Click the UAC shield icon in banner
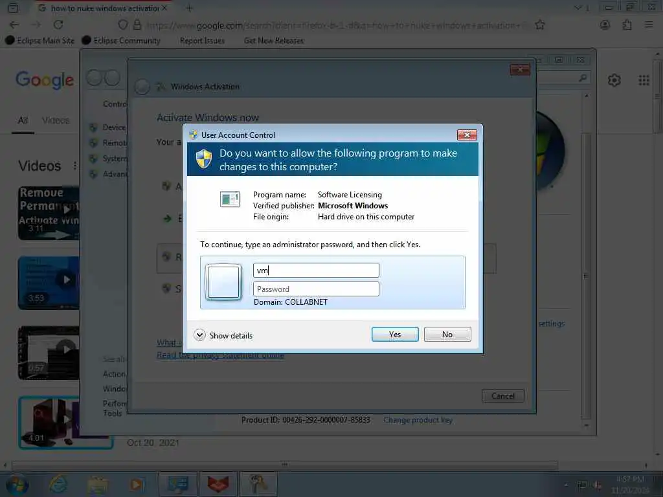 coord(204,159)
